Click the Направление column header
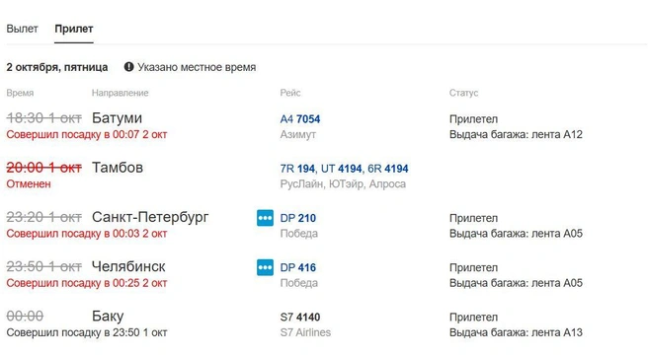This screenshot has height=357, width=648. pyautogui.click(x=120, y=93)
